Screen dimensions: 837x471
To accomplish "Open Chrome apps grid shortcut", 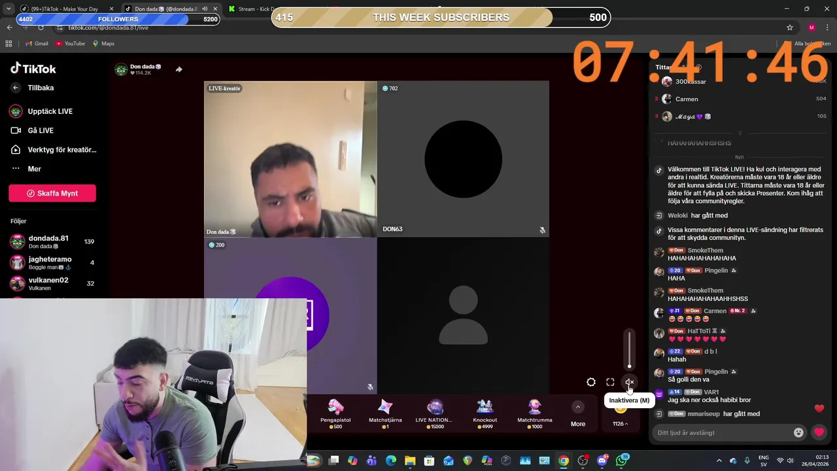I will coord(9,44).
